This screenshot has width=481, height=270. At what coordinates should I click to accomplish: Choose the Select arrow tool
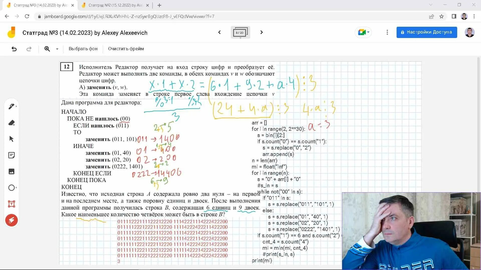point(12,139)
